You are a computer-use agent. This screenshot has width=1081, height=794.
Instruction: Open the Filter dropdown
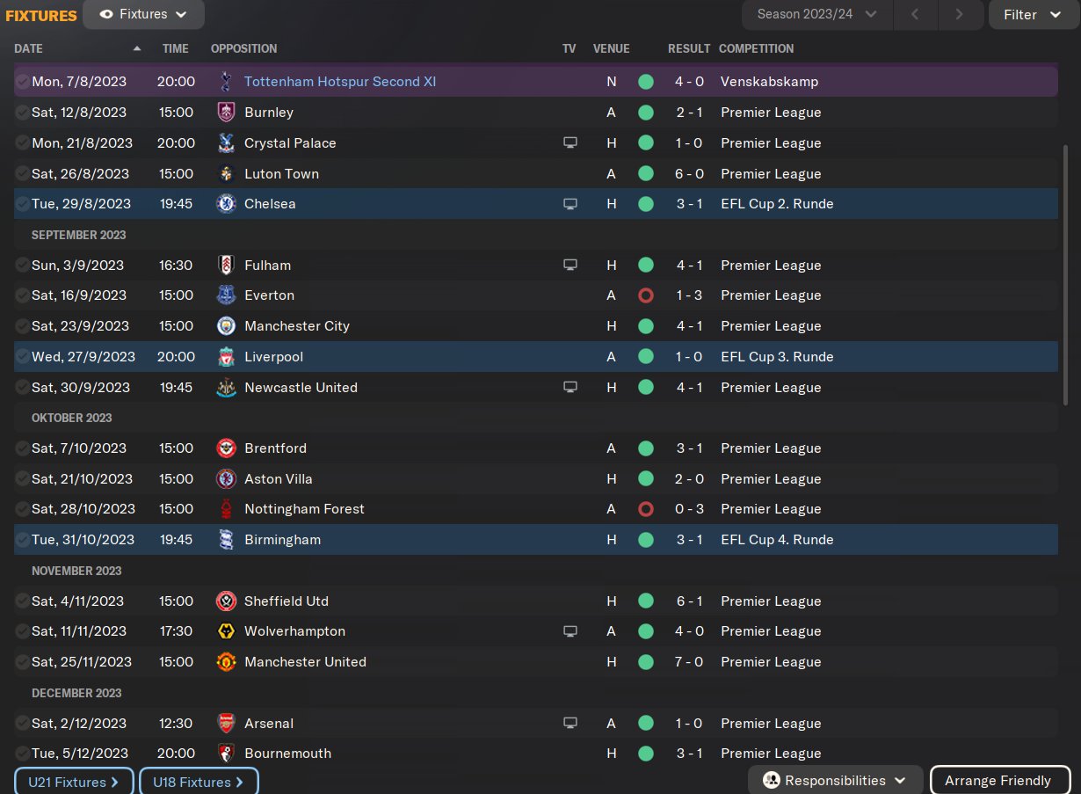tap(1033, 14)
